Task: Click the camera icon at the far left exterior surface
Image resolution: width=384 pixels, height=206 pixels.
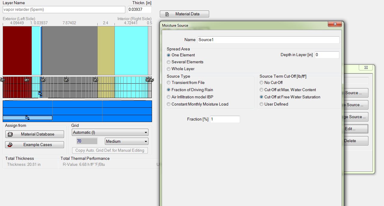Action: 3,79
